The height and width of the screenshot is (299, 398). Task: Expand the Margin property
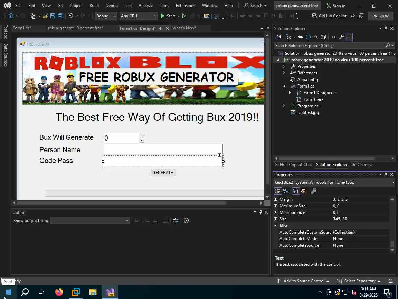pos(276,199)
